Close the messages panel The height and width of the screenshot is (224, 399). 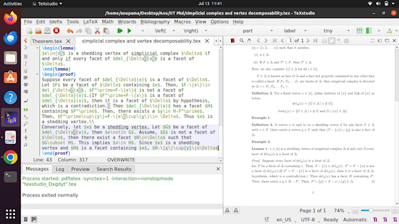218,169
